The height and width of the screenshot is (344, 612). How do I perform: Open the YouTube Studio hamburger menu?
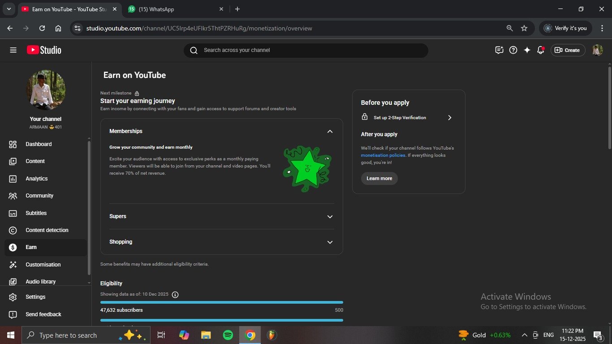(13, 50)
